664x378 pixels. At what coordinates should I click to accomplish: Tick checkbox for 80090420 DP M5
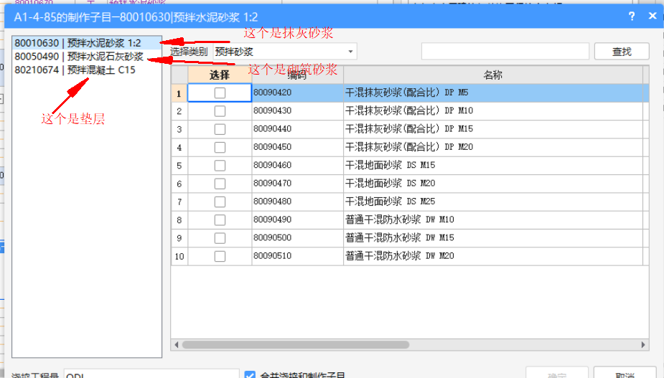(220, 93)
